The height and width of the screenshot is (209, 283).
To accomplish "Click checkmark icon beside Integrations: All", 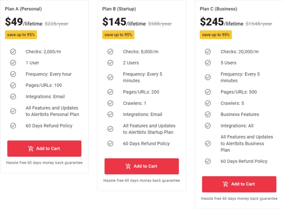I will [x=208, y=126].
